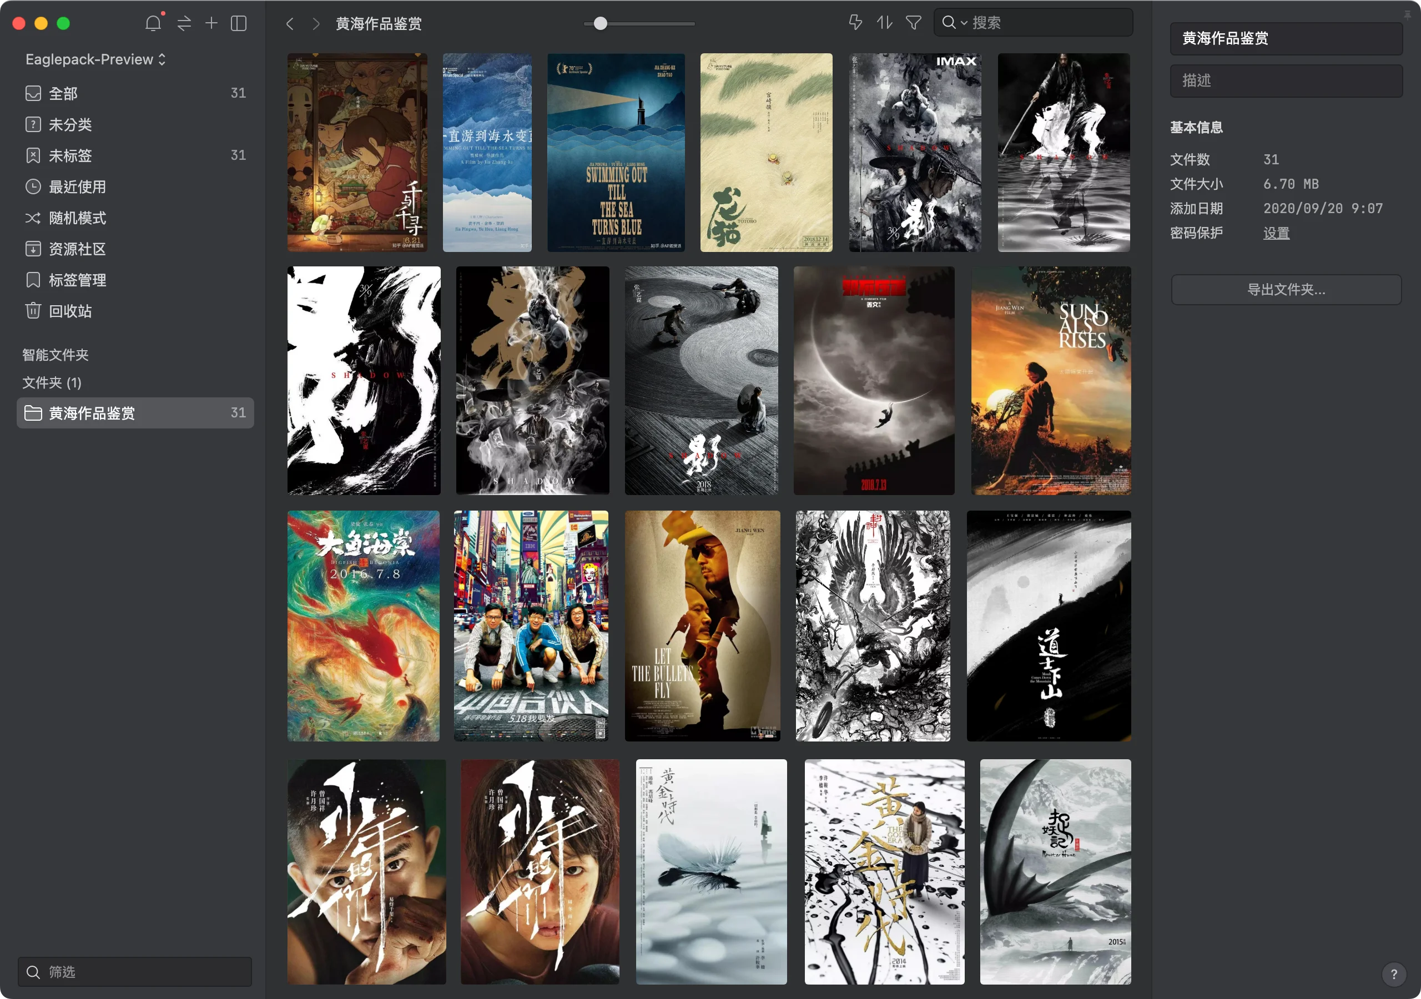Click the file size value 6.70 MB
The width and height of the screenshot is (1421, 999).
pos(1291,184)
